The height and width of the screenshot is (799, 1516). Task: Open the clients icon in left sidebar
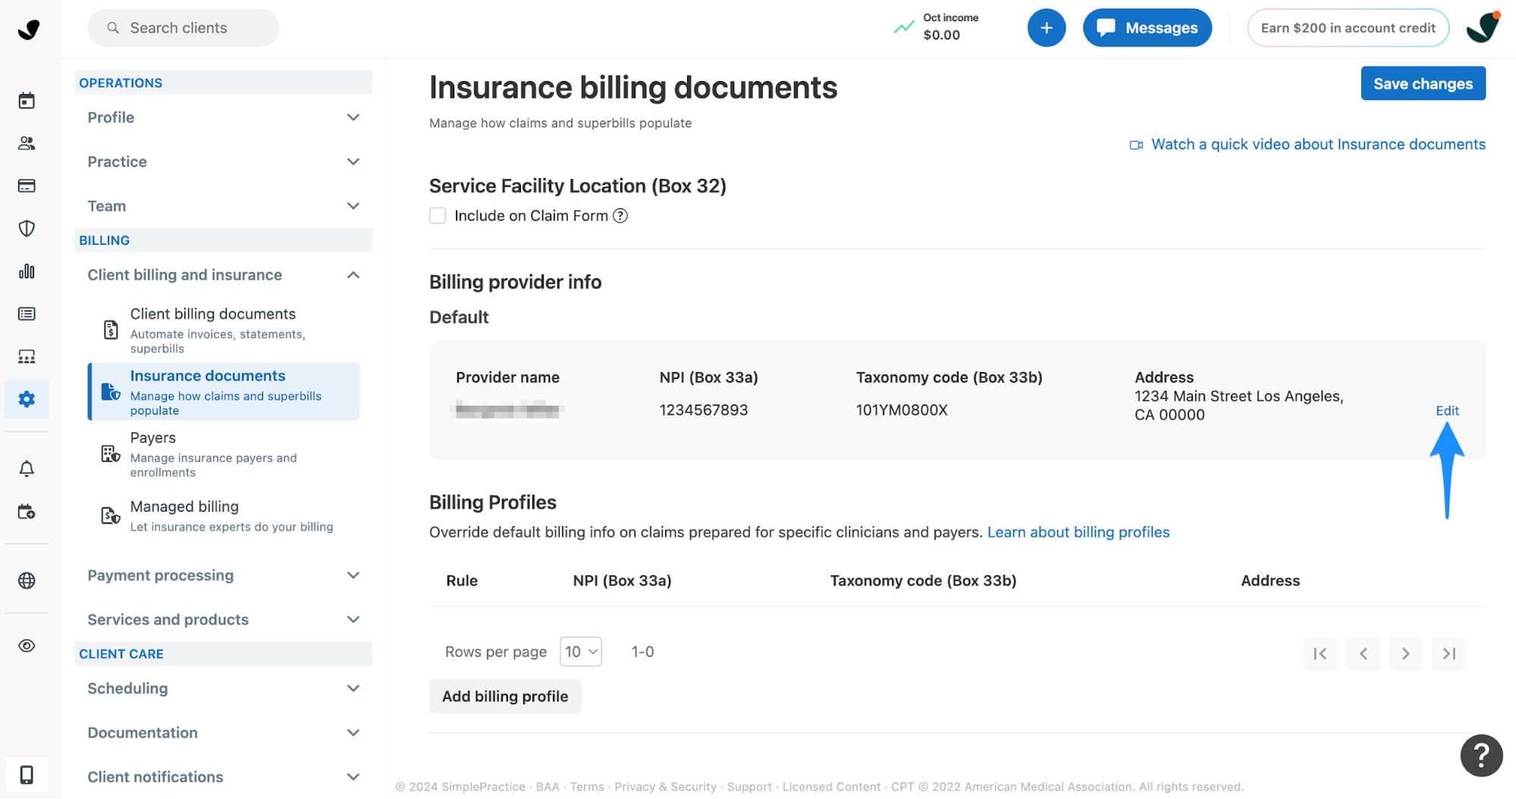pos(27,143)
